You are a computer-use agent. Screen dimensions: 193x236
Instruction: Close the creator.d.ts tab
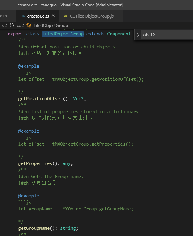click(53, 16)
